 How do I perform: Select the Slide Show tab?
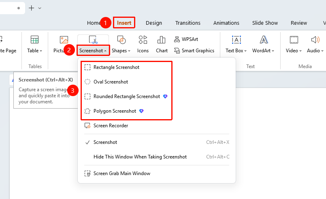click(x=265, y=23)
